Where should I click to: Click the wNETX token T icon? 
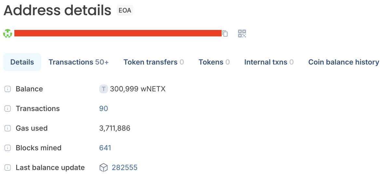tap(103, 89)
